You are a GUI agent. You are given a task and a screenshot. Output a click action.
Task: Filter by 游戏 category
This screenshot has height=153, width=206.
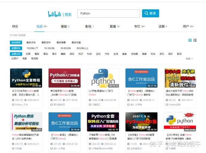coord(72,54)
